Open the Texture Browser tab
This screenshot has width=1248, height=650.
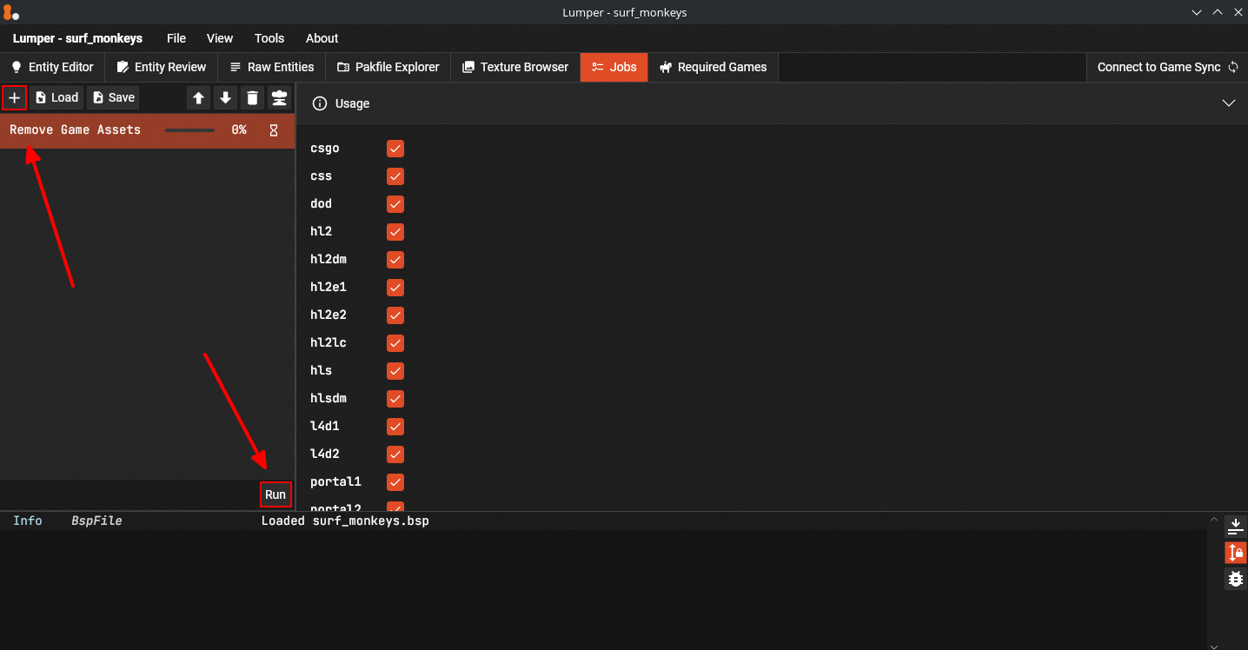click(x=515, y=67)
